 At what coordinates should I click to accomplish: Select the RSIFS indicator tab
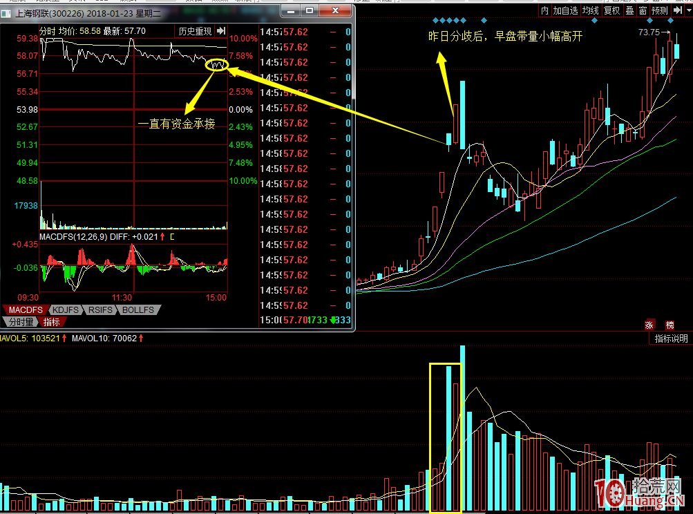click(x=102, y=310)
